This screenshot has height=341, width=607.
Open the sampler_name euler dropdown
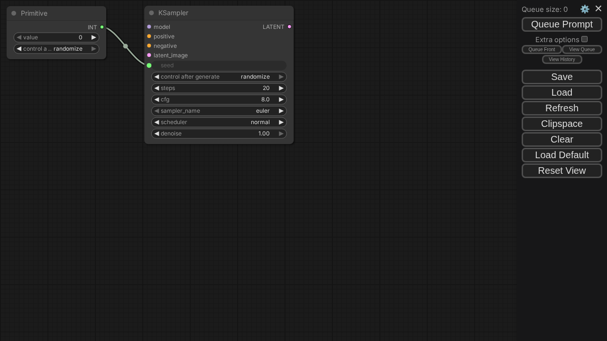click(x=219, y=111)
